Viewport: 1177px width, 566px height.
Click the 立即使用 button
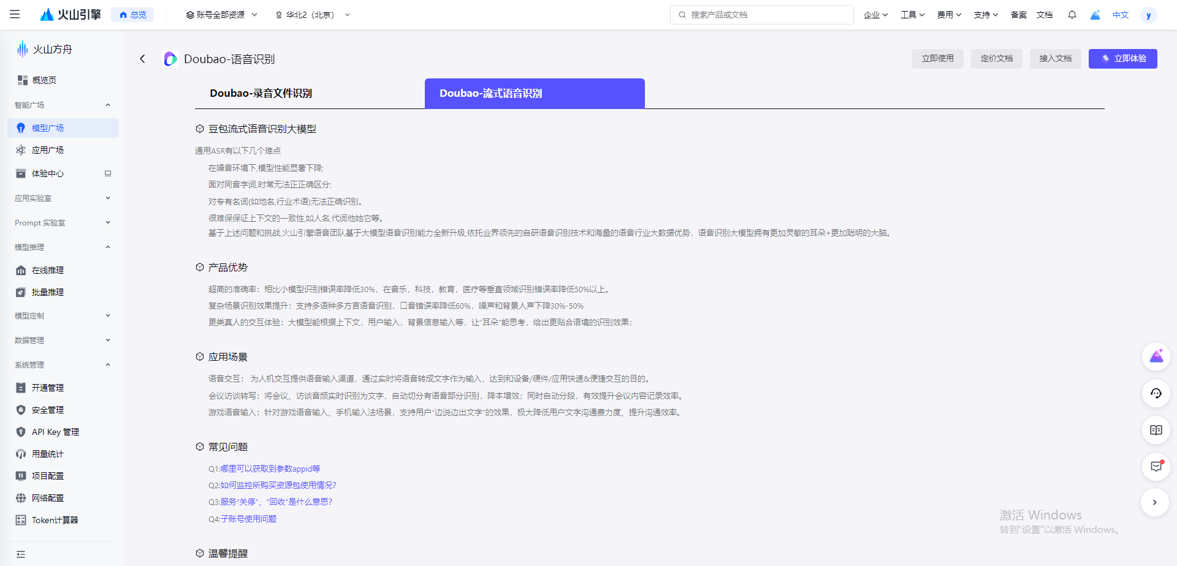pyautogui.click(x=938, y=59)
